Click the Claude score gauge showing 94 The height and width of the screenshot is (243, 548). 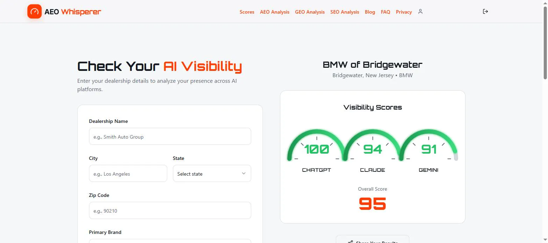coord(373,145)
